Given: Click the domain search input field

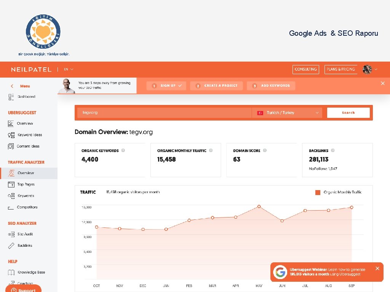Looking at the screenshot, I should click(x=165, y=113).
